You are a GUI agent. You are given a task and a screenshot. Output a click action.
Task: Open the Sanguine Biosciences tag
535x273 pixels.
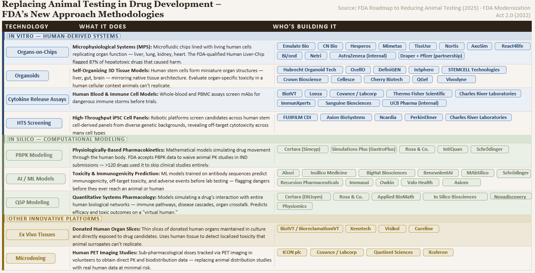coord(348,103)
